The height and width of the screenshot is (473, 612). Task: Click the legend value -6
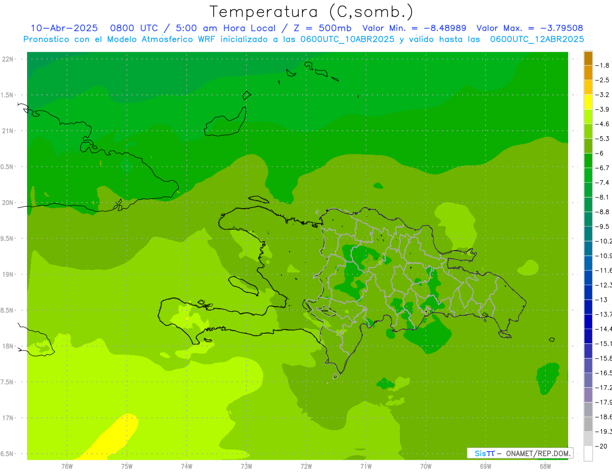point(600,153)
